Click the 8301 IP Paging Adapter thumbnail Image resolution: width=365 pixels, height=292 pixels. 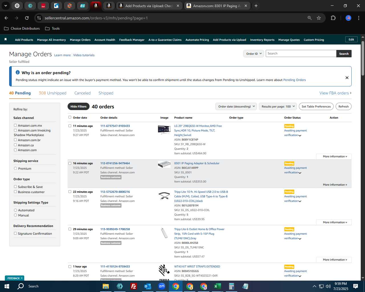coord(164,164)
